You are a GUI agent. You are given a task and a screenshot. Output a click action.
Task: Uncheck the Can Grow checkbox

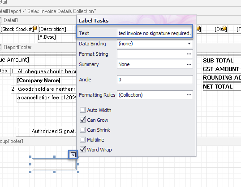coord(82,120)
